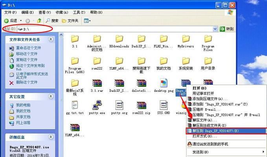Choose 打开(O) in context menu
This screenshot has width=267, height=157.
[226, 88]
